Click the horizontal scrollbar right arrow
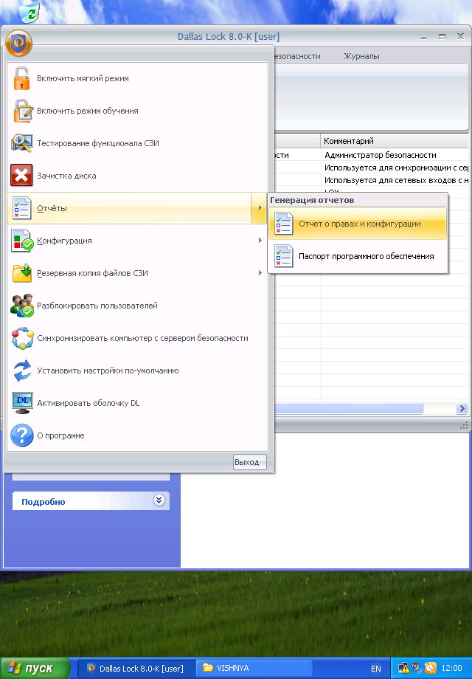 tap(462, 408)
